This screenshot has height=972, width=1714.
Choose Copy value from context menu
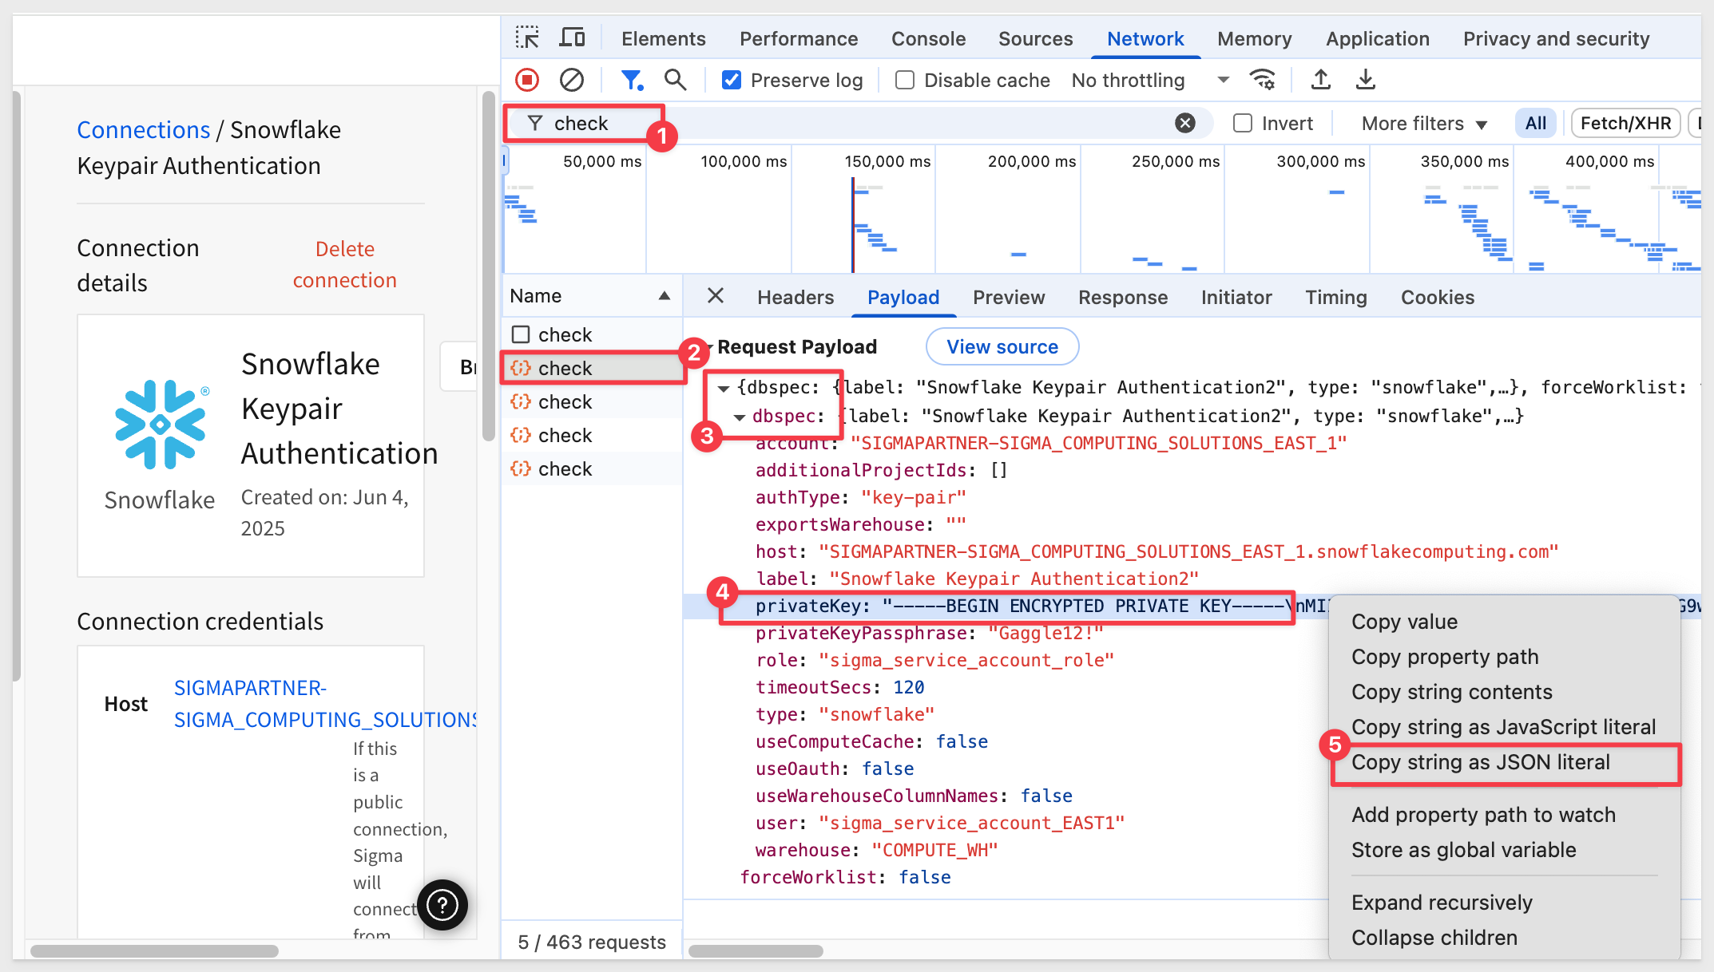(1404, 622)
